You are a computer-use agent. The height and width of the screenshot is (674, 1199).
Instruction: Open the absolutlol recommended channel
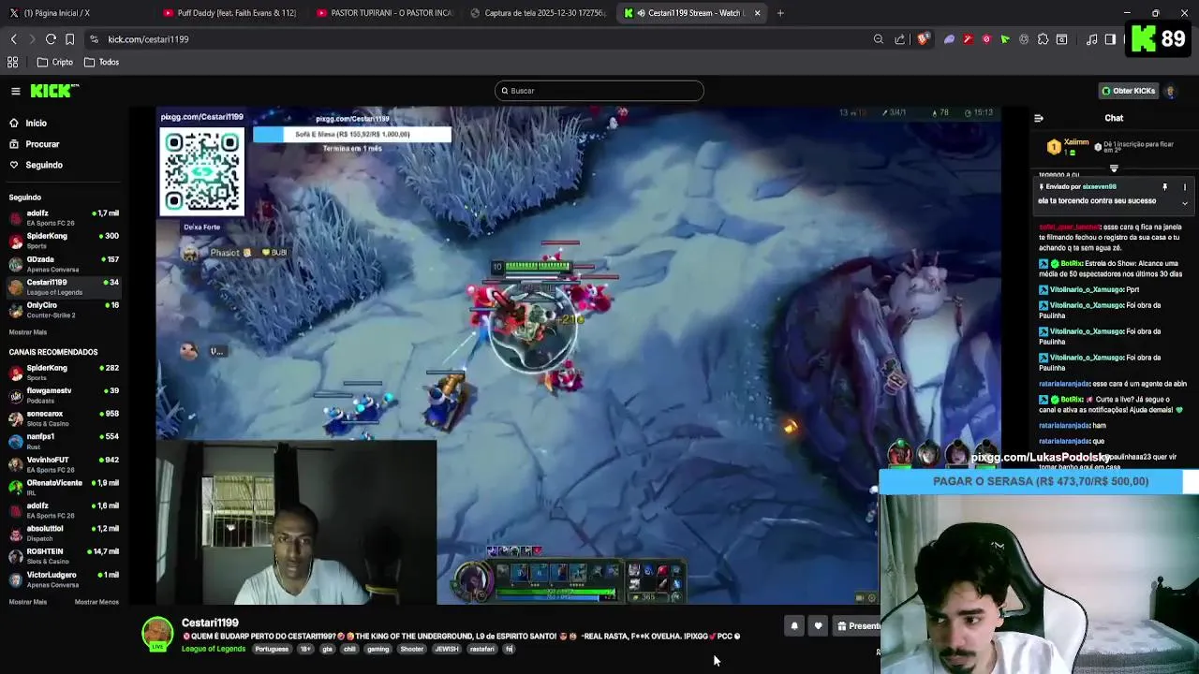click(x=64, y=533)
